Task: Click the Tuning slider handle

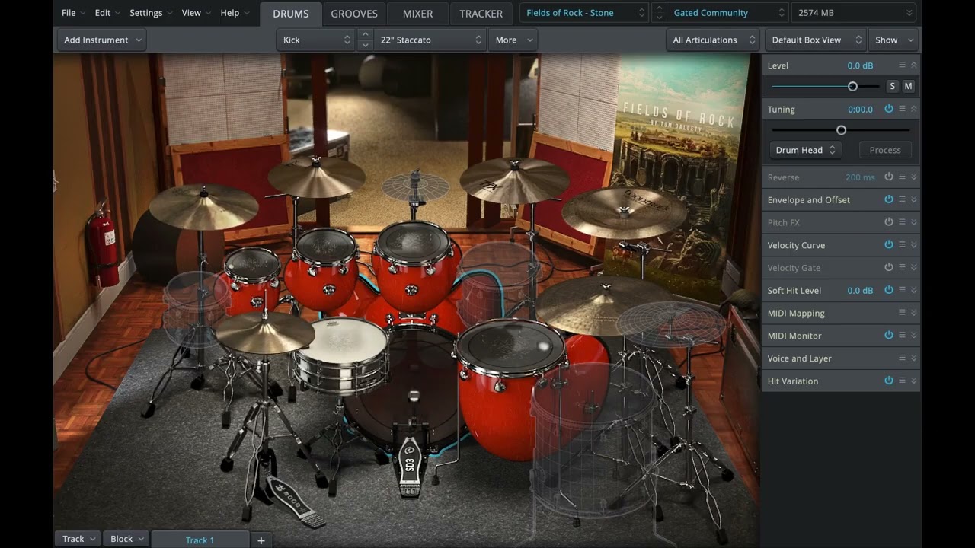Action: pos(841,130)
